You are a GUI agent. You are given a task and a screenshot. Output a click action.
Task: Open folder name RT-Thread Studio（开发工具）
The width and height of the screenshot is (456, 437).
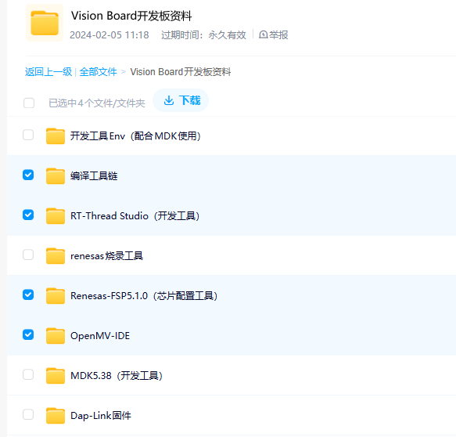pos(135,215)
